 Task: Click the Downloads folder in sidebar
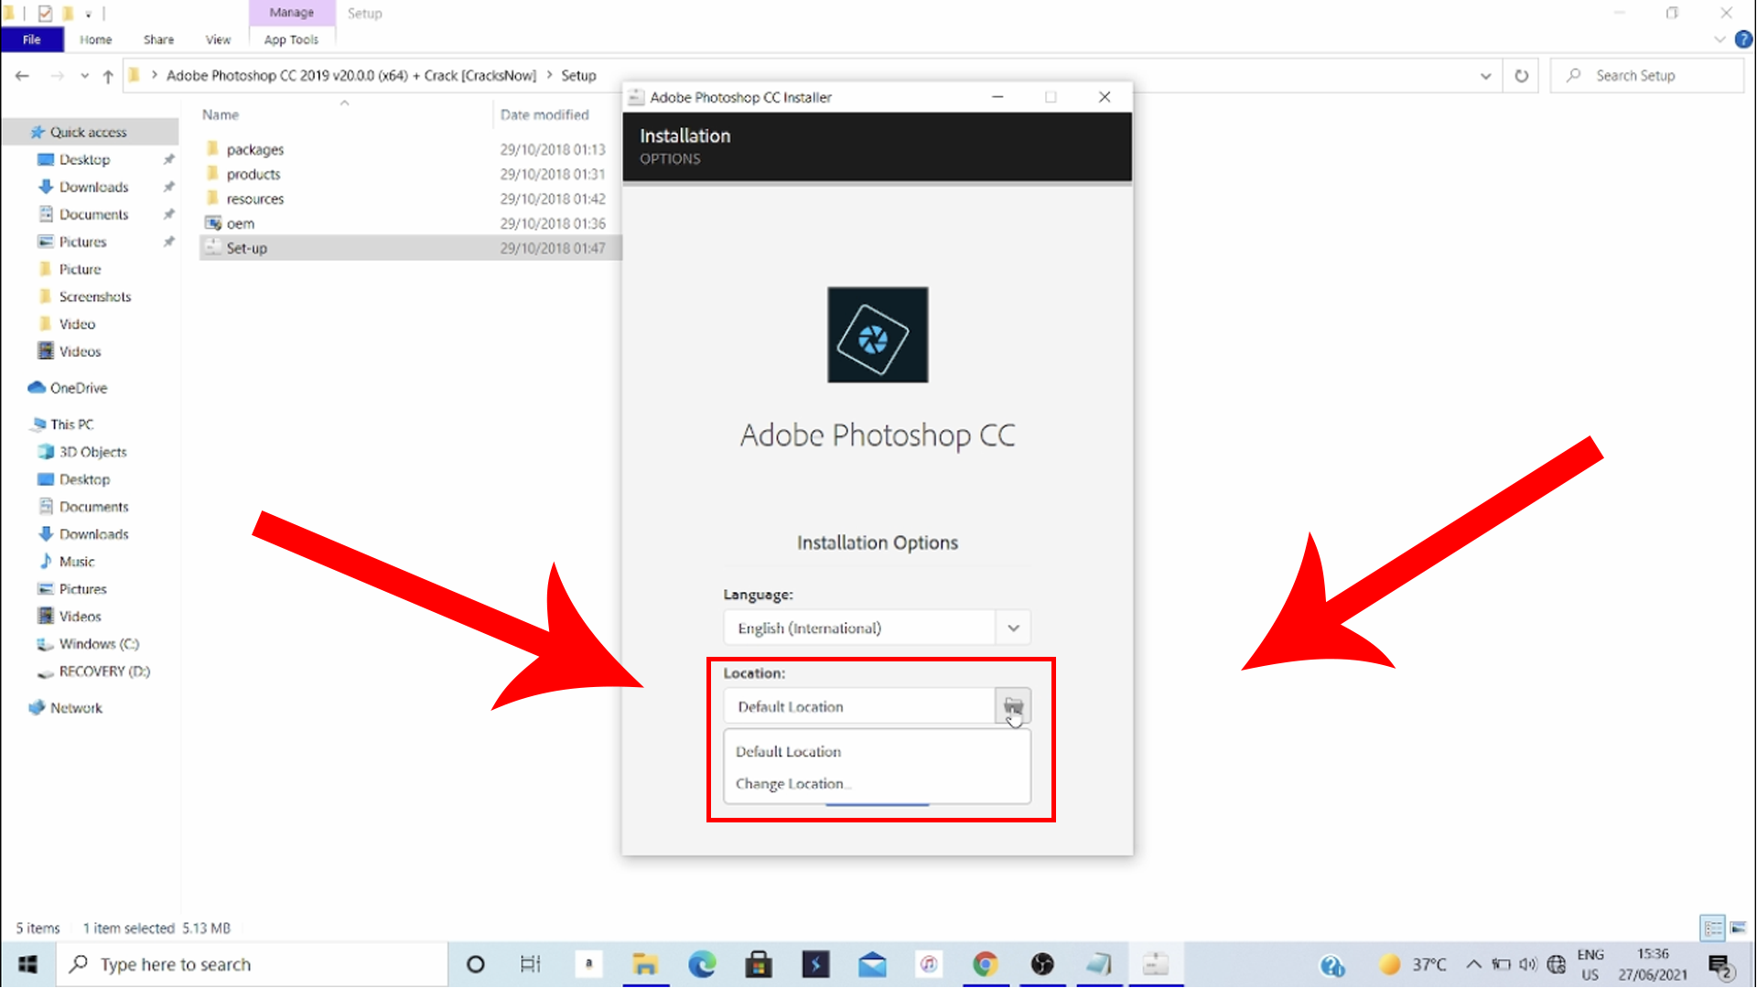pyautogui.click(x=94, y=186)
